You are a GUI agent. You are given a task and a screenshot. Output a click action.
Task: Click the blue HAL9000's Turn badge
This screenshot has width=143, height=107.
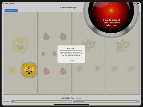point(11,11)
